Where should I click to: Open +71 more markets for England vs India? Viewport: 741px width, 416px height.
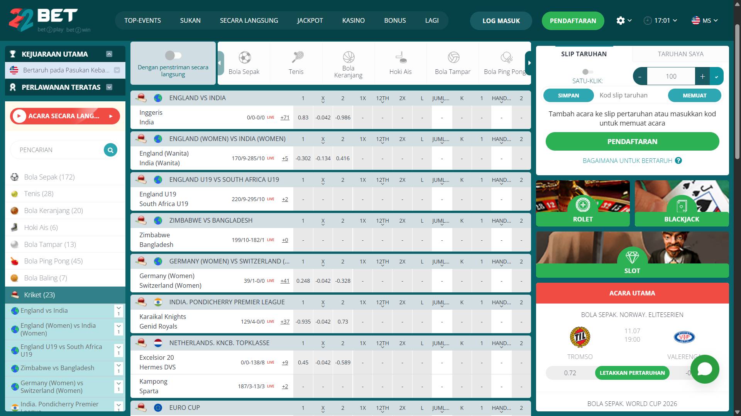coord(285,117)
